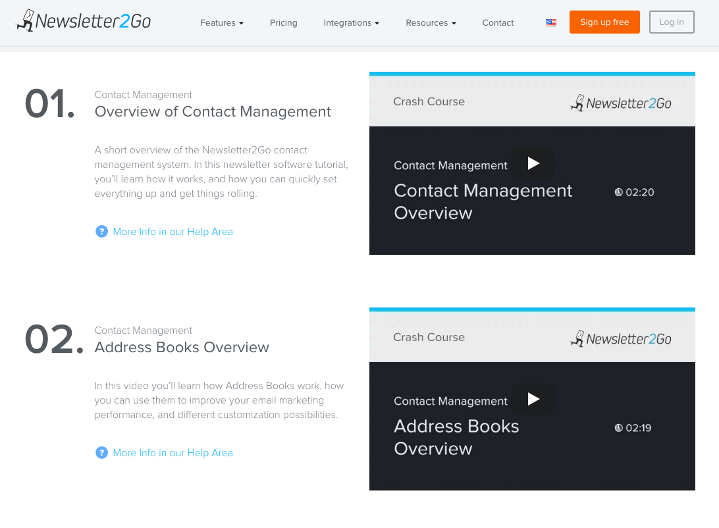Click the Sign up free button
The width and height of the screenshot is (719, 528).
click(604, 22)
